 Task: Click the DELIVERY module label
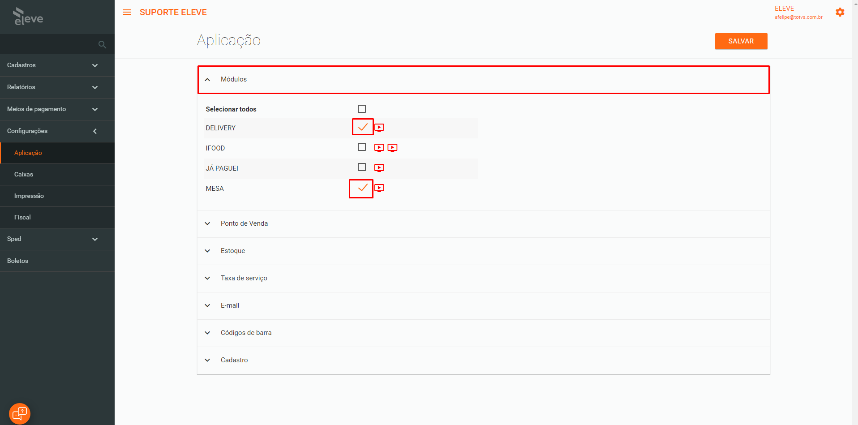(x=221, y=128)
